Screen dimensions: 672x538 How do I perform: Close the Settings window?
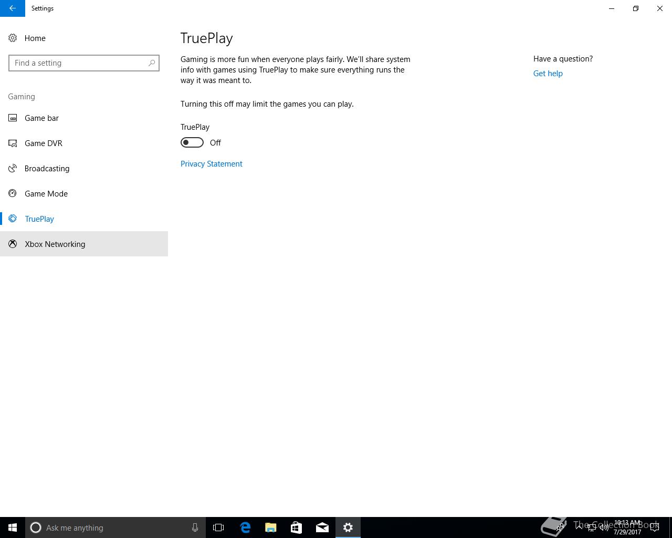(x=660, y=8)
